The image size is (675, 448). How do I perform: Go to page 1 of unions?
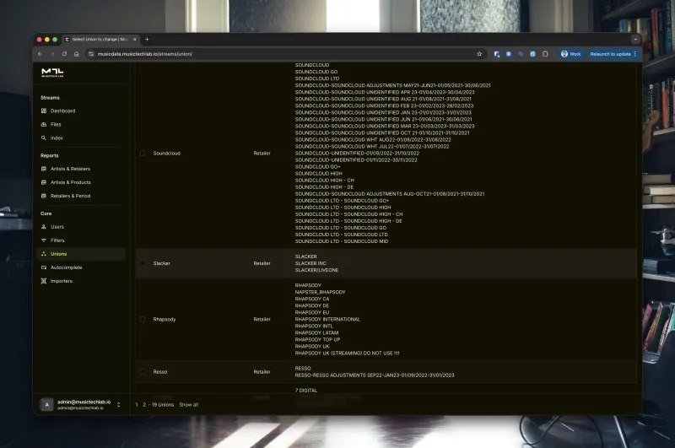coord(137,404)
